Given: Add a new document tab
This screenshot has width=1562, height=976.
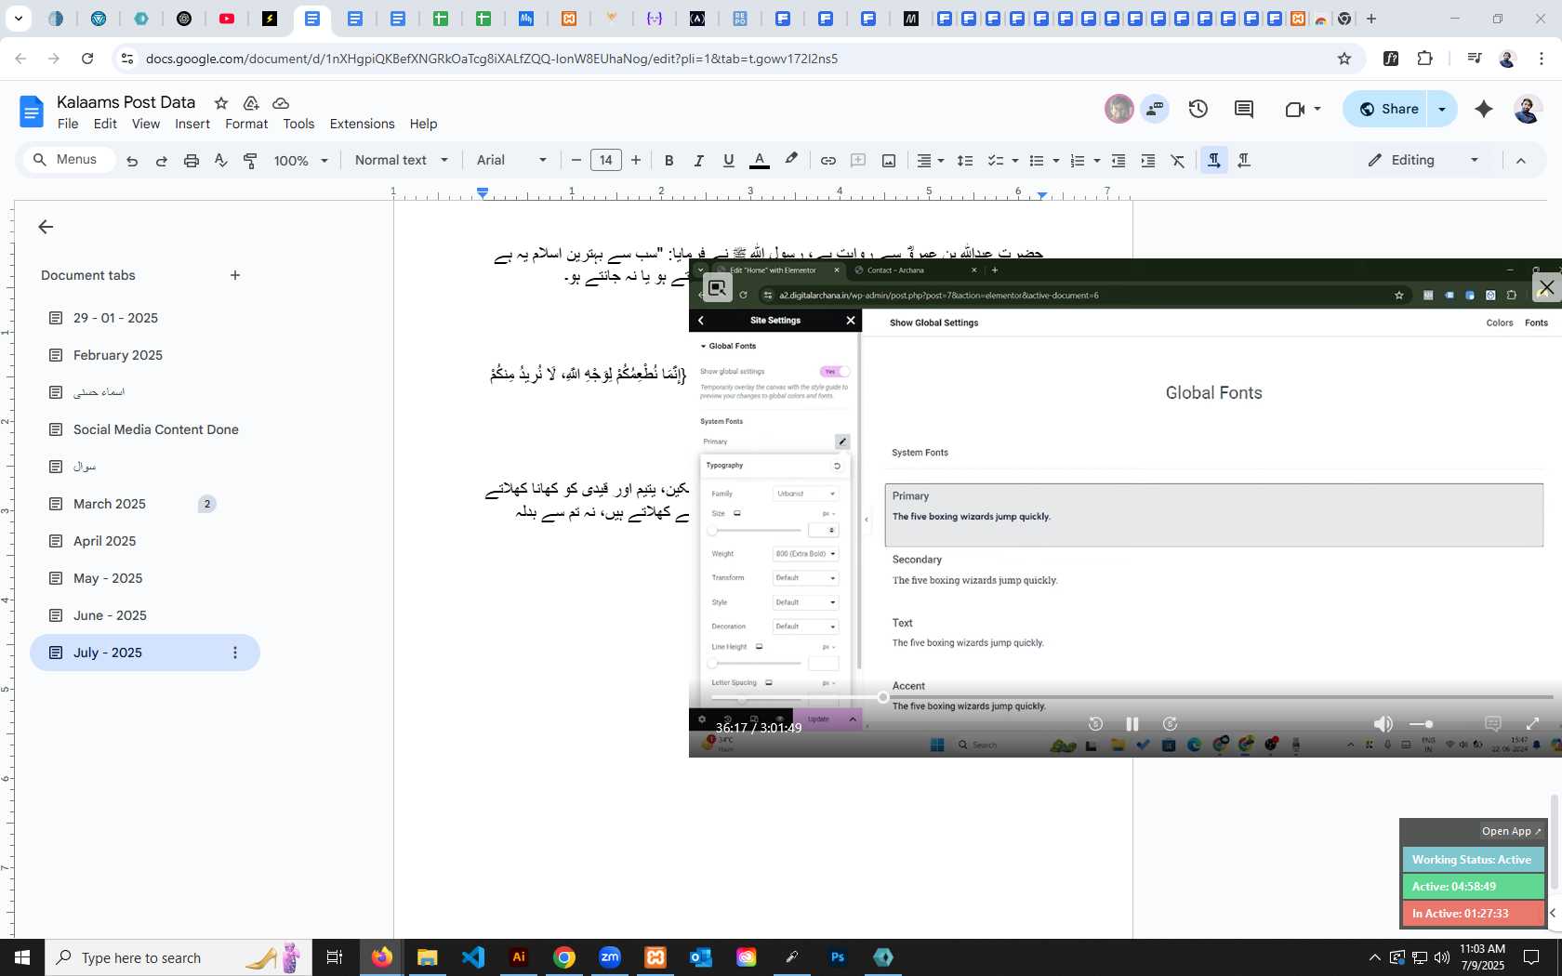Looking at the screenshot, I should click(x=235, y=275).
